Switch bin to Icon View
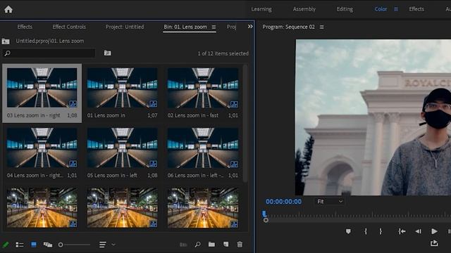The height and width of the screenshot is (253, 451). click(x=34, y=245)
